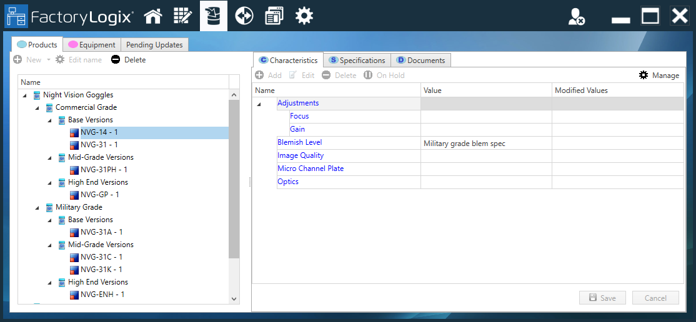The height and width of the screenshot is (322, 696).
Task: Open the circular arrows navigation icon
Action: (244, 16)
